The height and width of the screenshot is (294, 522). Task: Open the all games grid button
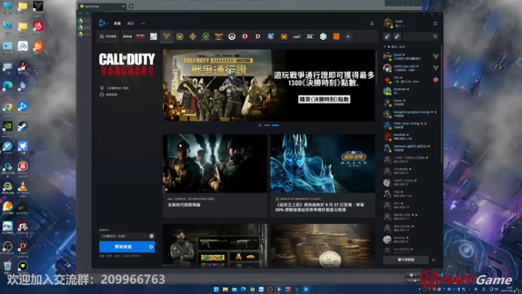(108, 37)
